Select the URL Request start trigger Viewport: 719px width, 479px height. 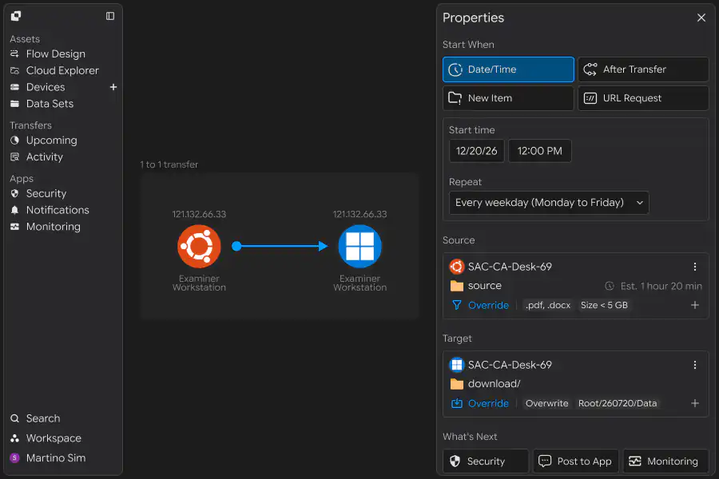point(643,98)
